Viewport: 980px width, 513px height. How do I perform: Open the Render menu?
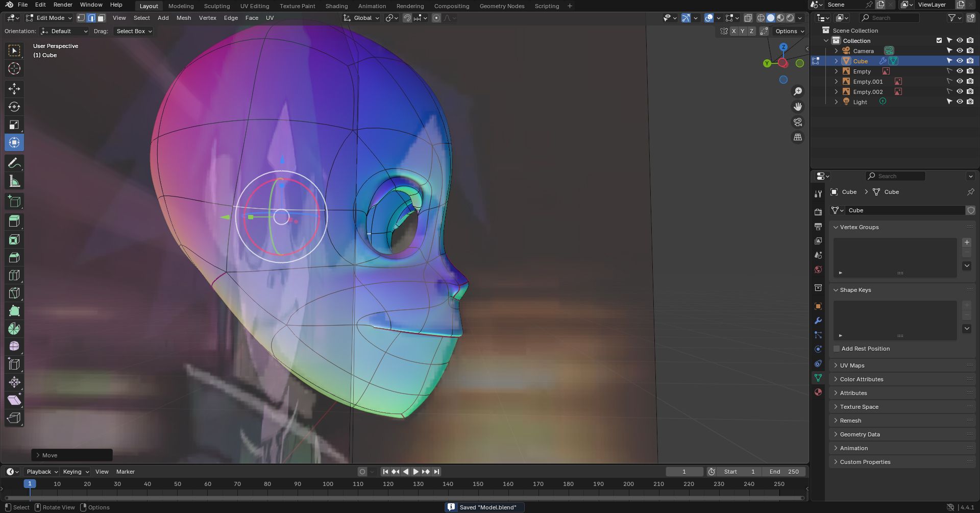63,5
